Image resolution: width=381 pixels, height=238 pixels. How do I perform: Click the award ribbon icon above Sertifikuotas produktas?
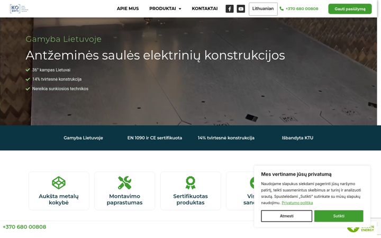coord(190,182)
